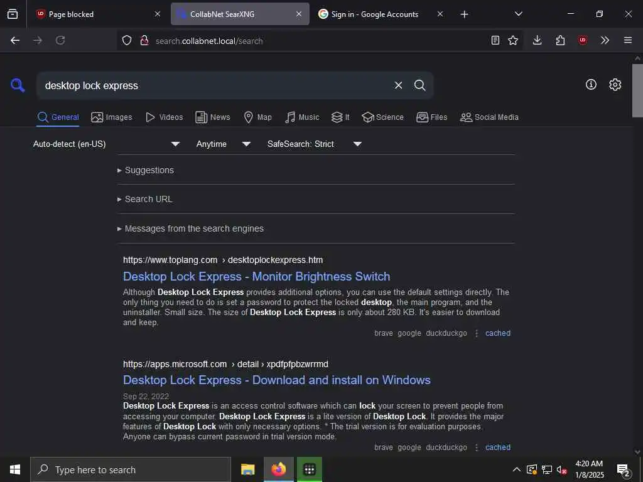
Task: Select the General search category
Action: (x=58, y=117)
